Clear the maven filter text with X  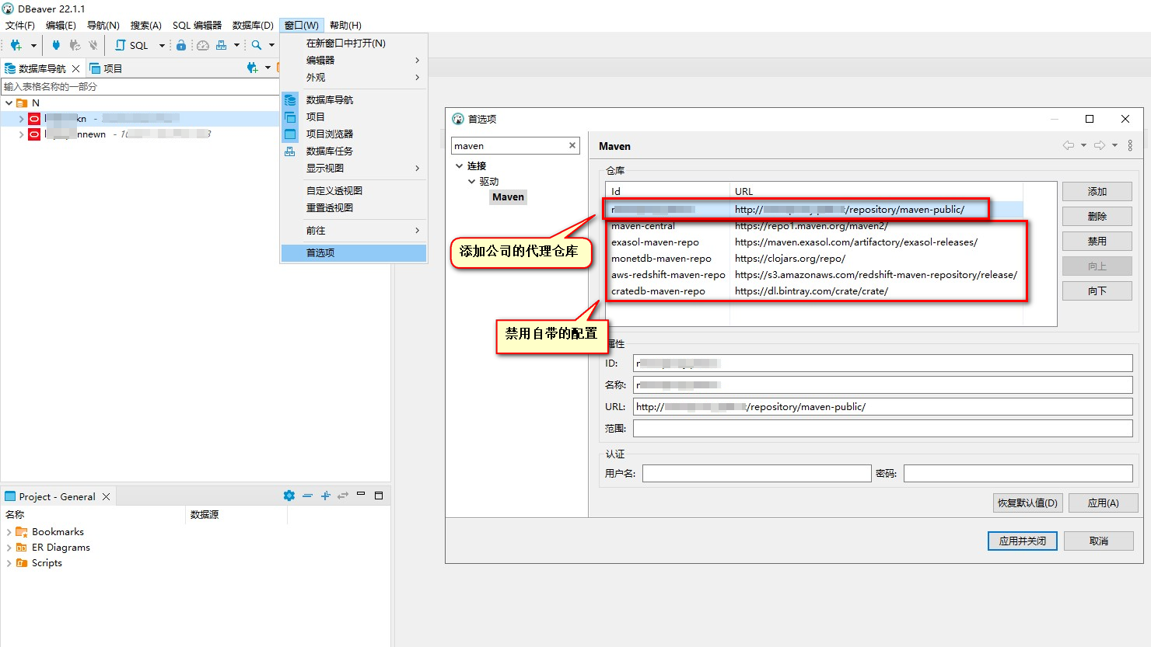572,145
